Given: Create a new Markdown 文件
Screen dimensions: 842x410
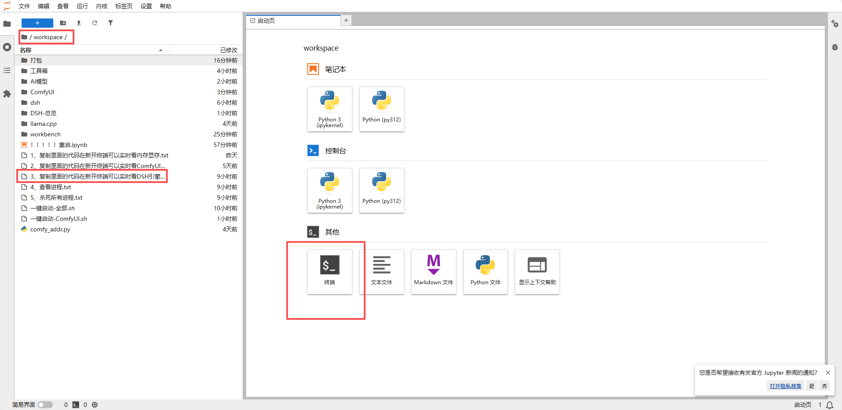Looking at the screenshot, I should point(434,272).
